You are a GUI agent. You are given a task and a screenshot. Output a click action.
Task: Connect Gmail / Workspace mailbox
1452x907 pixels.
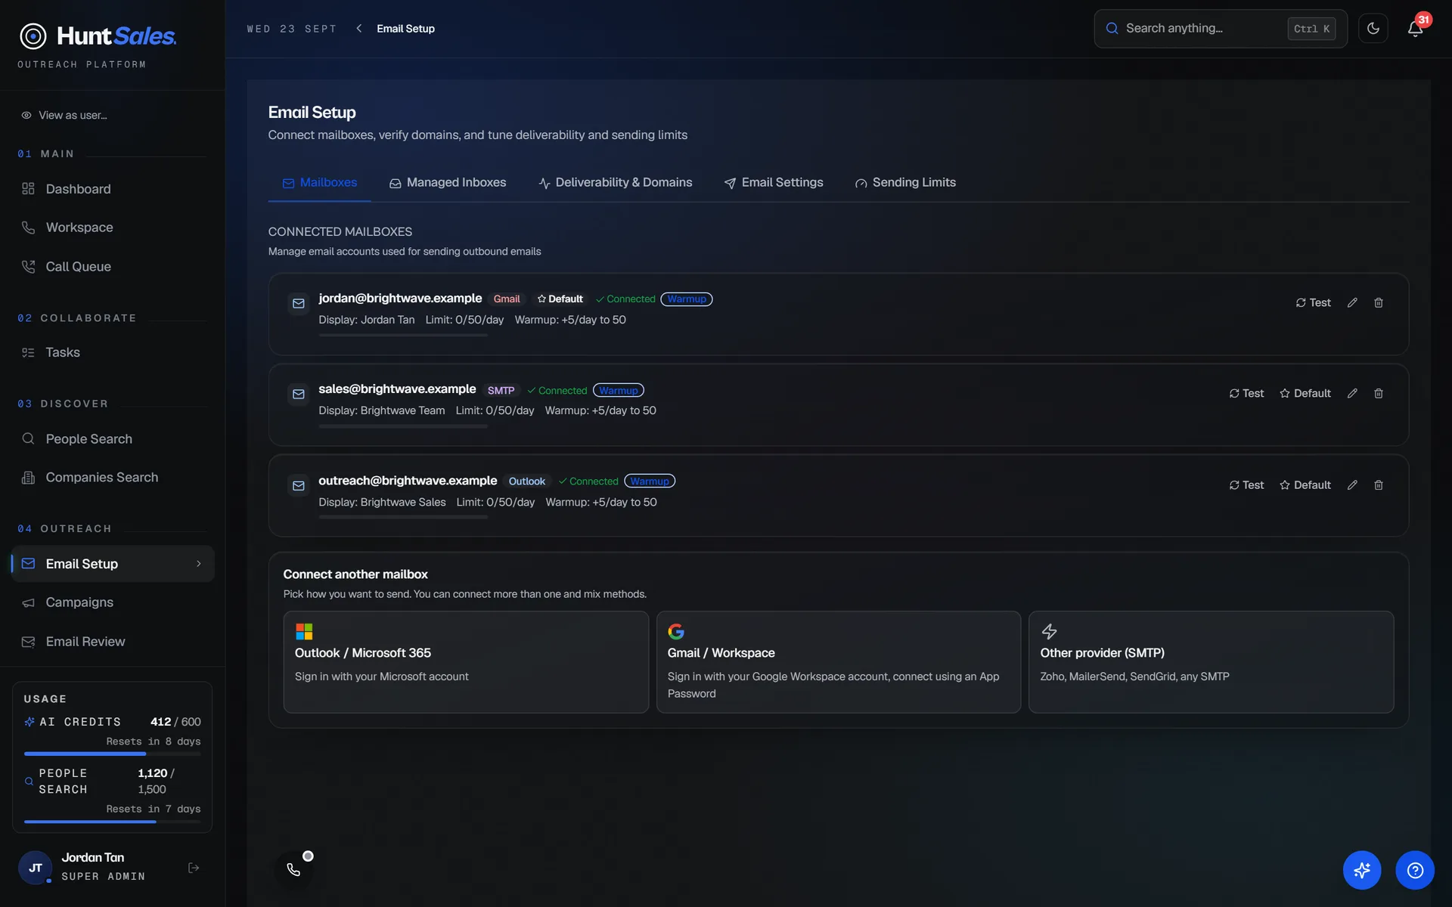pos(838,662)
